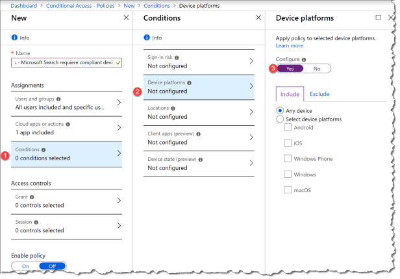This screenshot has height=279, width=400.
Task: Click info tooltip icon beside Session
Action: (36, 222)
